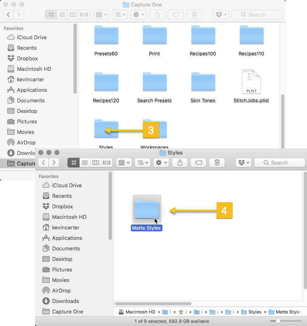This screenshot has height=326, width=307.
Task: Open the Recipes120 folder
Action: coord(106,82)
